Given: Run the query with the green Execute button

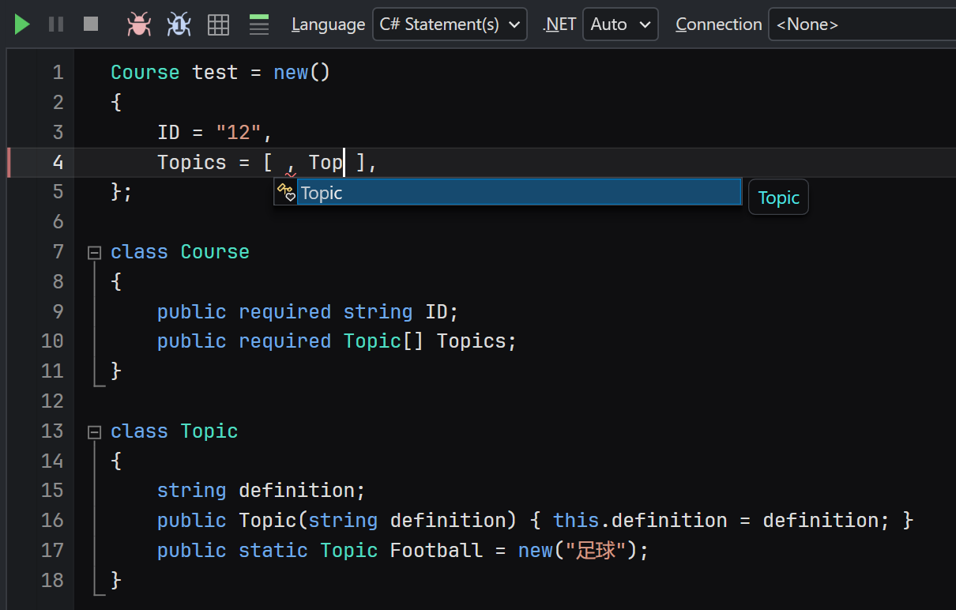Looking at the screenshot, I should [22, 24].
